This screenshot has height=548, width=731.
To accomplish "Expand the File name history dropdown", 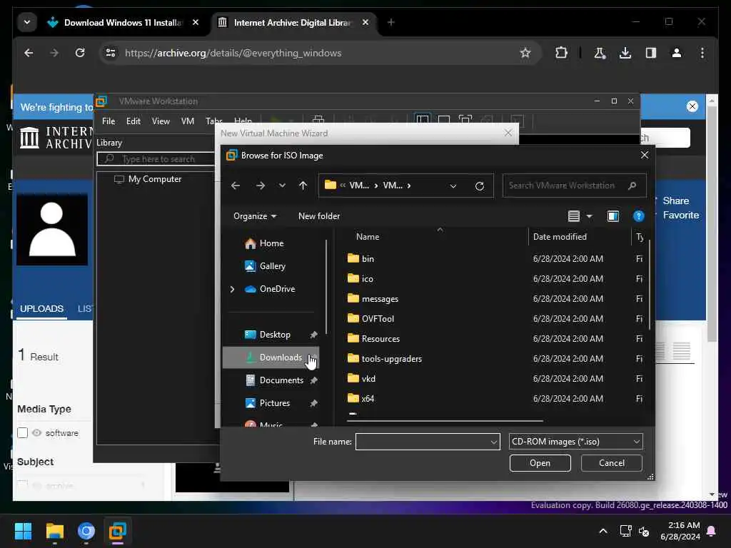I will 494,442.
